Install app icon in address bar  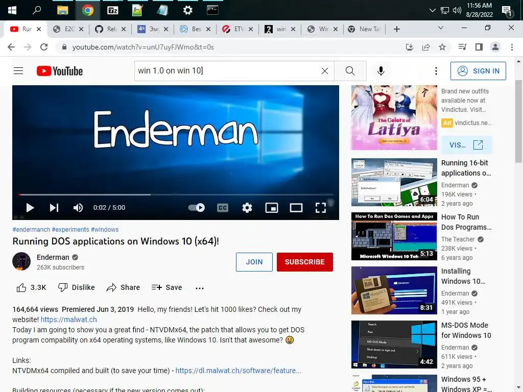[409, 47]
